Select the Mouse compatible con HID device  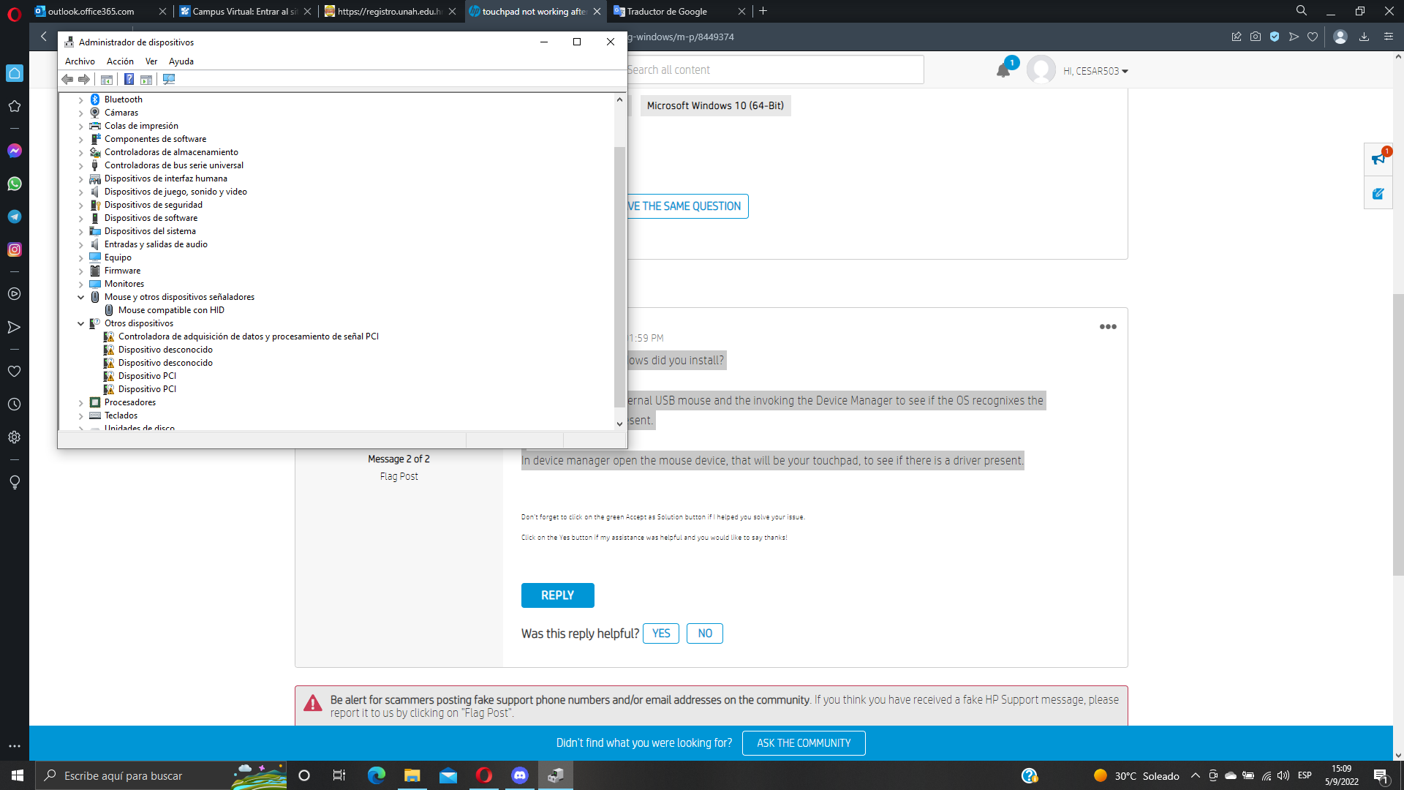click(171, 310)
